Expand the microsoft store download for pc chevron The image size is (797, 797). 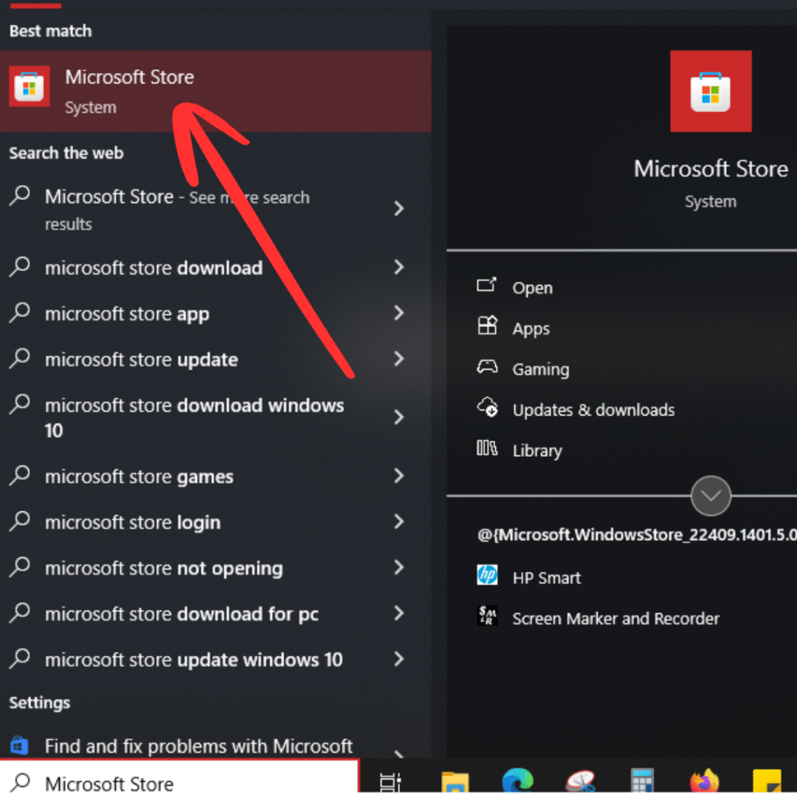[399, 613]
